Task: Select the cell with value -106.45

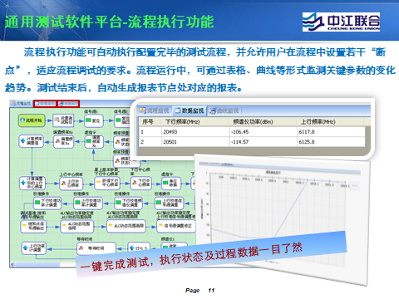Action: (x=264, y=132)
